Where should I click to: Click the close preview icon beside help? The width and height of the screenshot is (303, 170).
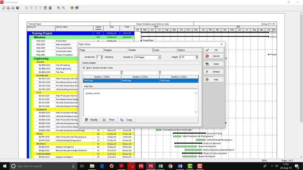(77, 8)
